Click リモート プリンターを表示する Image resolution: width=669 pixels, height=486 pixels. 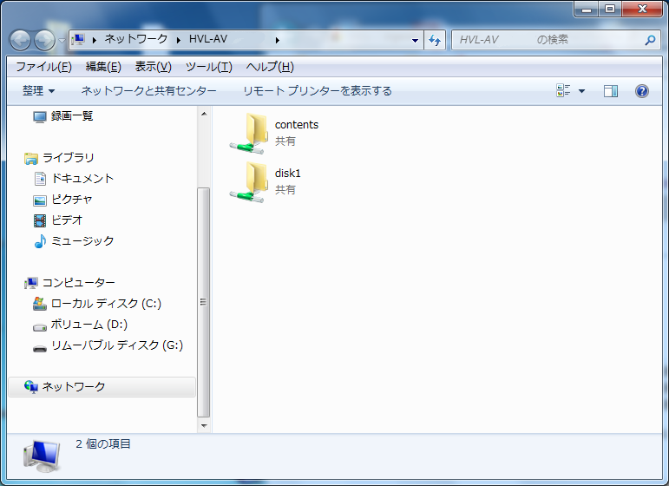tap(317, 91)
